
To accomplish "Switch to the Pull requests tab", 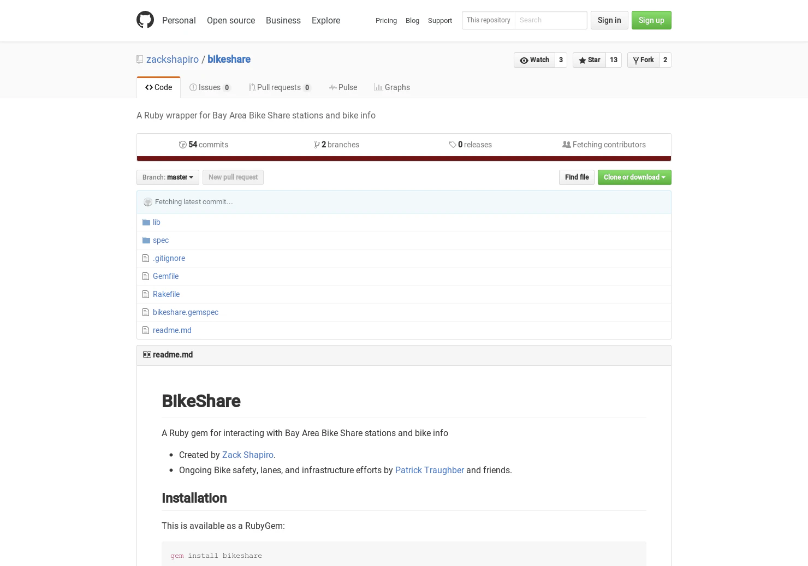I will point(280,87).
